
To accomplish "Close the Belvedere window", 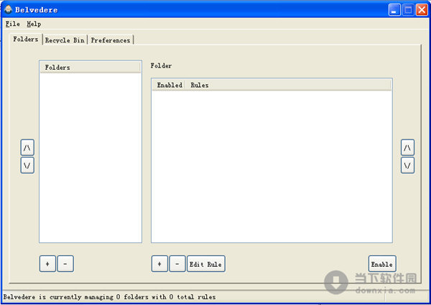I will 422,10.
